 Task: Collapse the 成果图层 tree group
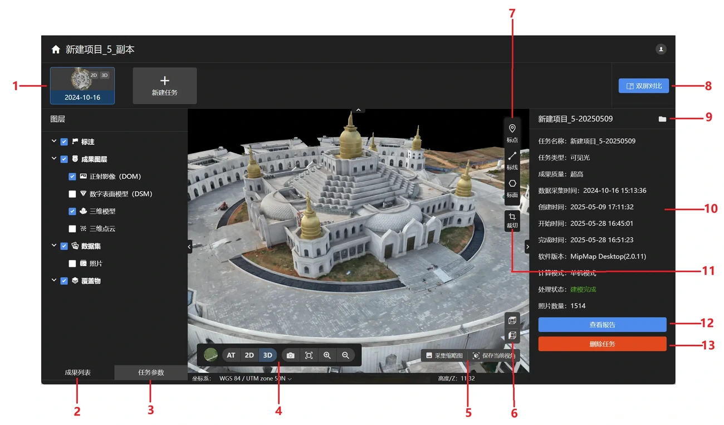(x=54, y=159)
